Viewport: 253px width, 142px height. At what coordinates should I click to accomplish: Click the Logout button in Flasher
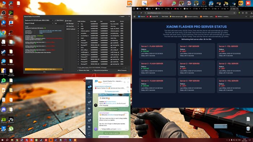[x=122, y=17]
